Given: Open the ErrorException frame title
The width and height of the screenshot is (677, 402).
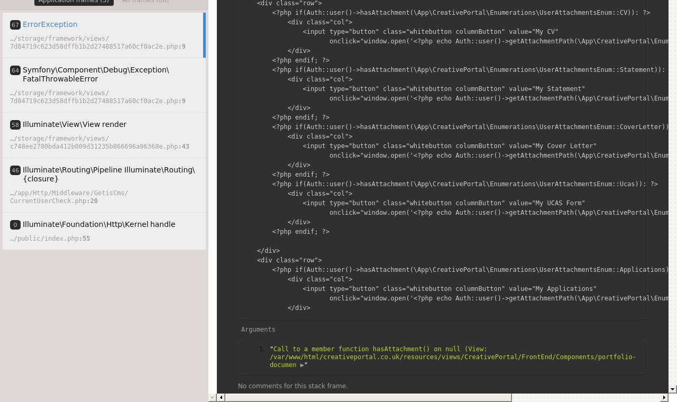Looking at the screenshot, I should pos(50,24).
